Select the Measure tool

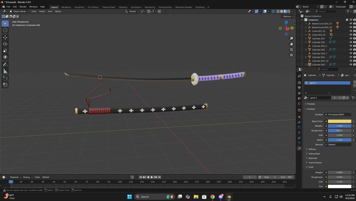(x=5, y=71)
